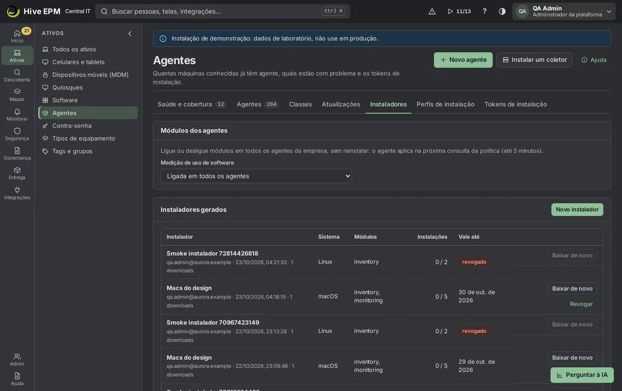Open Monitorar bell icon in rail

tap(17, 115)
